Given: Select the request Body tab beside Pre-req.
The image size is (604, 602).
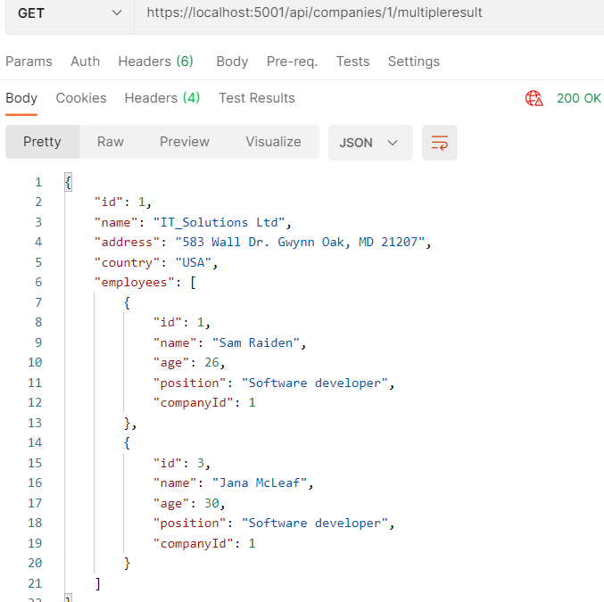Looking at the screenshot, I should click(232, 62).
